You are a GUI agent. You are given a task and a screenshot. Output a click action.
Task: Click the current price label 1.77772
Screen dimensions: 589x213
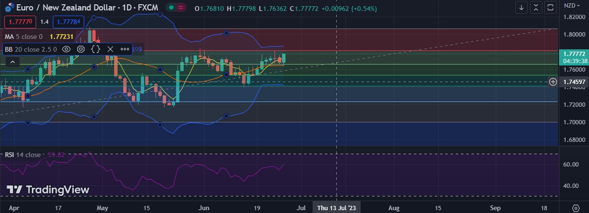point(574,54)
